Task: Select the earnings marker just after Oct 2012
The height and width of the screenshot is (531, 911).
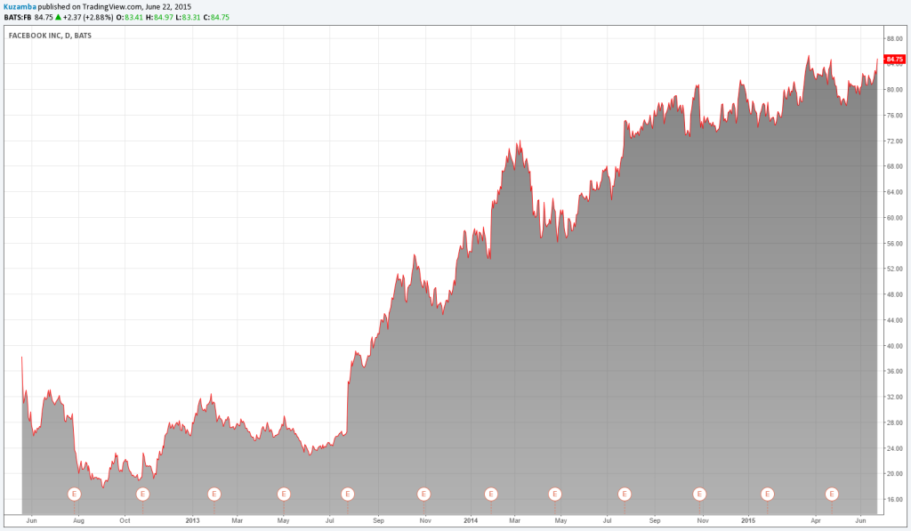Action: (x=143, y=495)
